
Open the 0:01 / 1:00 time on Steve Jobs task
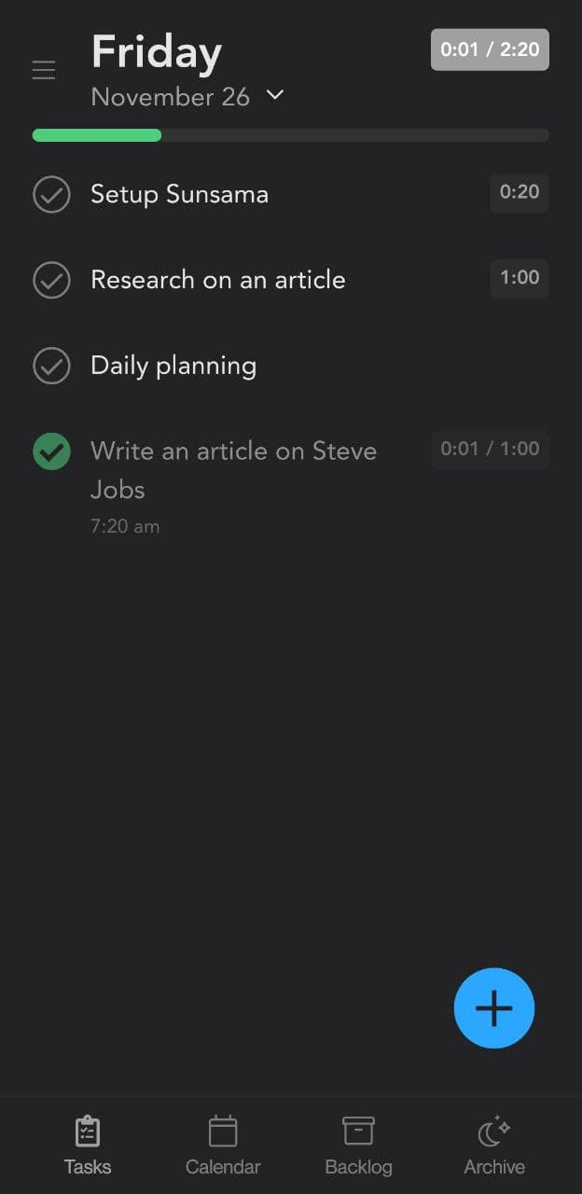pos(490,449)
